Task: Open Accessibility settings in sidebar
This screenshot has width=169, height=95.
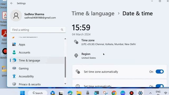Action: point(37,76)
